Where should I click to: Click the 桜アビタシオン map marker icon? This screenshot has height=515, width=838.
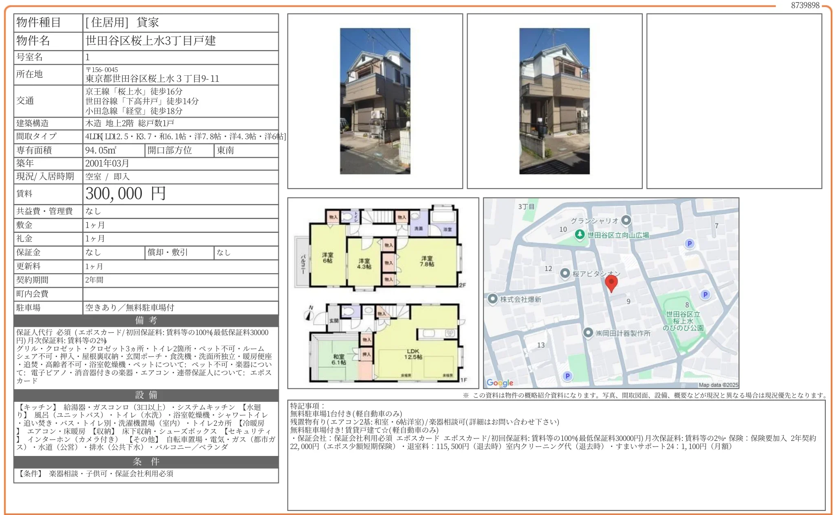tap(565, 273)
